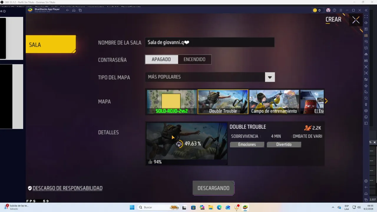Open Subida de las te... weather widget
This screenshot has height=212, width=377.
tap(16, 207)
